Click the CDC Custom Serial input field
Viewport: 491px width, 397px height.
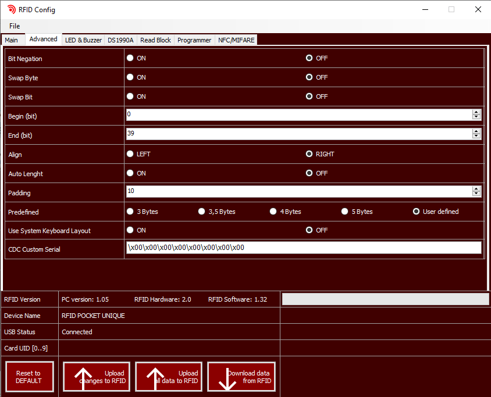coord(304,248)
